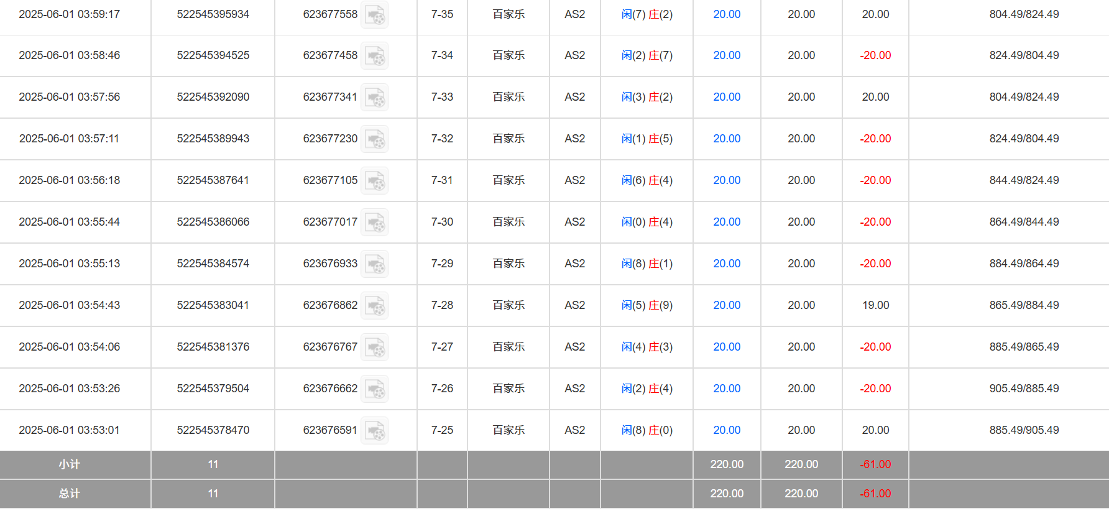The height and width of the screenshot is (511, 1109).
Task: Select the 闲(5) 庄(9) result in row 7-28
Action: tap(647, 305)
